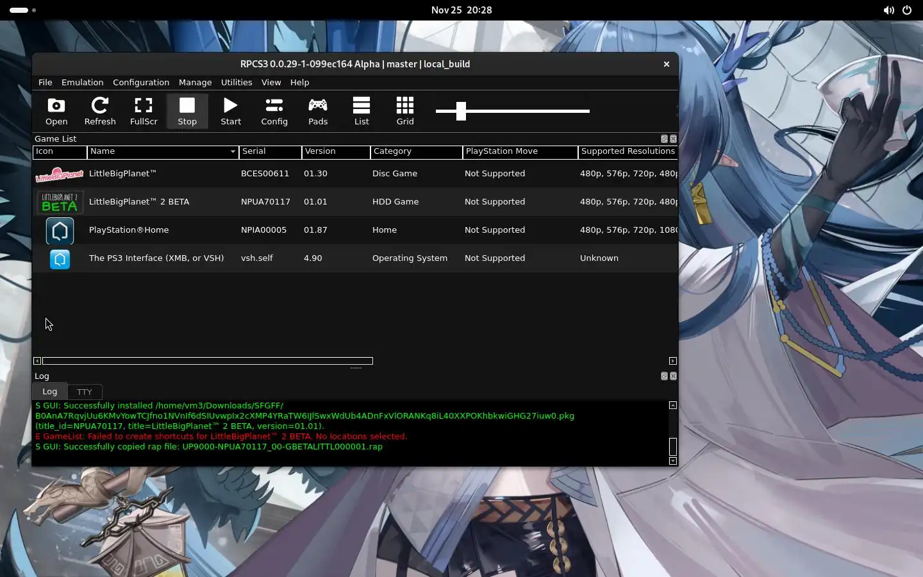The width and height of the screenshot is (923, 577).
Task: Float the Log panel
Action: 664,376
